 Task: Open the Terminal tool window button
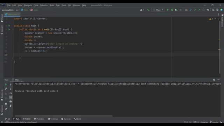53,119
